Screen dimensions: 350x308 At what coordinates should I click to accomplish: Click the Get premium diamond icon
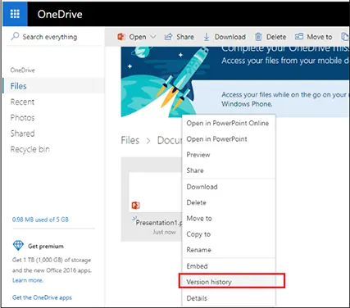[x=18, y=246]
